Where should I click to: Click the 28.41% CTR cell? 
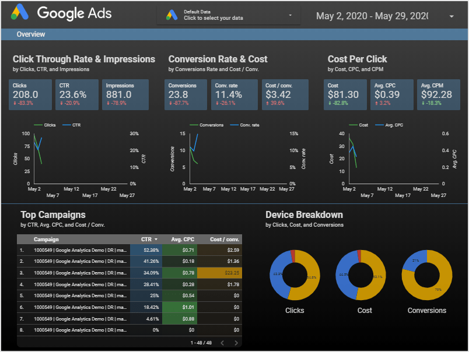point(146,284)
